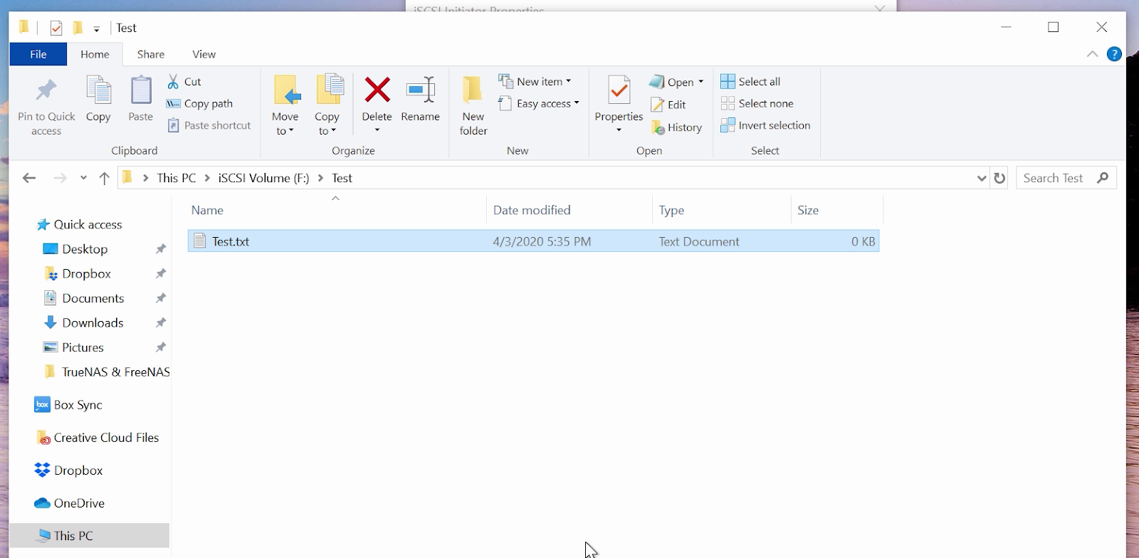This screenshot has height=558, width=1139.
Task: Go up one folder level
Action: pyautogui.click(x=105, y=178)
